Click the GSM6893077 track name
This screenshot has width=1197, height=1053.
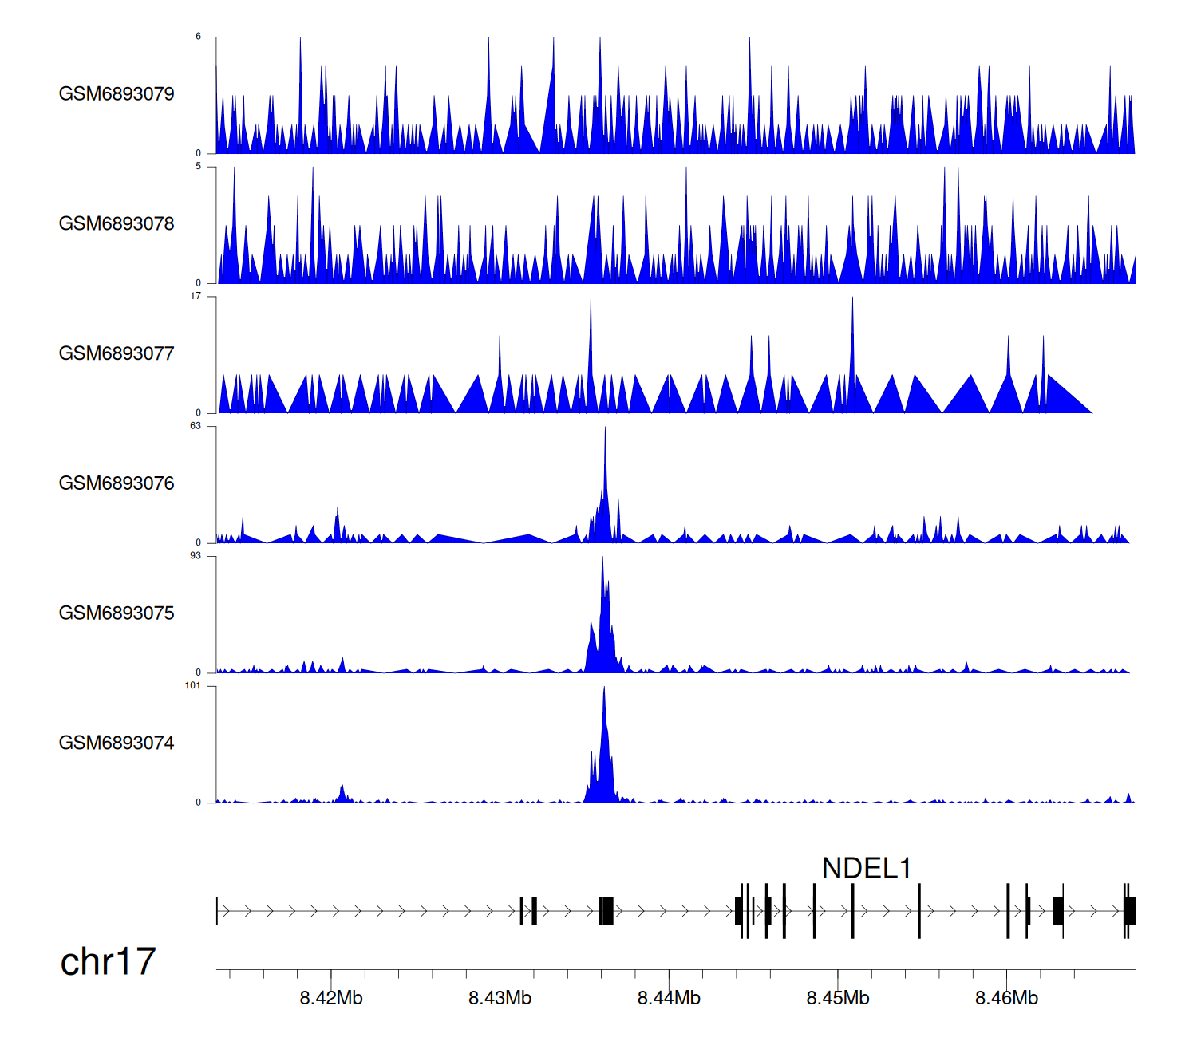coord(117,354)
